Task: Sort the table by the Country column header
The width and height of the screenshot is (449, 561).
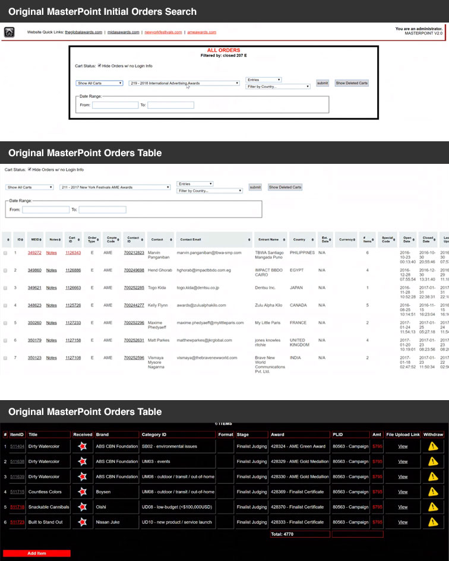Action: click(x=299, y=240)
